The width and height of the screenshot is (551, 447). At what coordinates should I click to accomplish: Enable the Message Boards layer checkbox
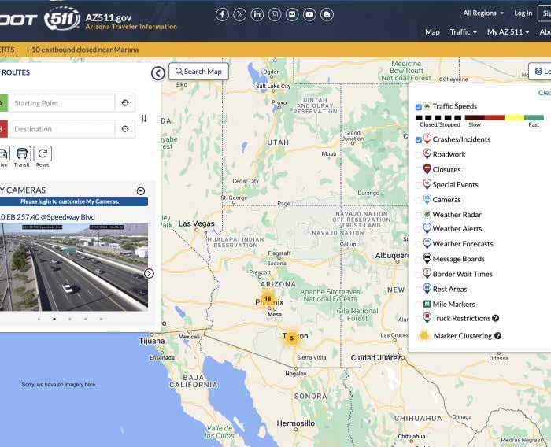point(419,260)
